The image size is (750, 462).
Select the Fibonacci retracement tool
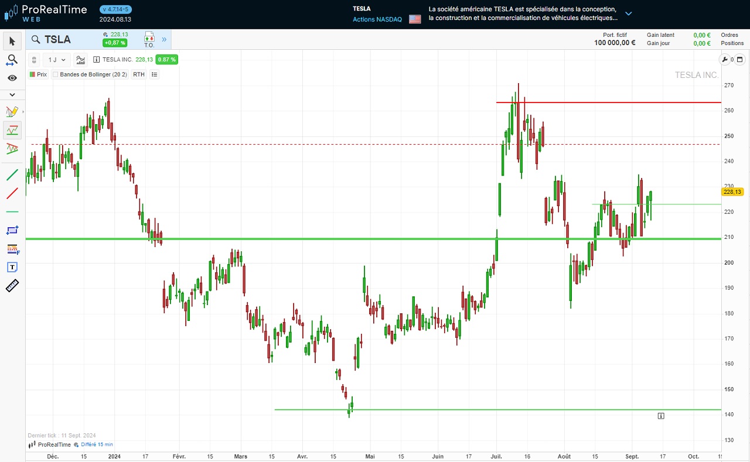pyautogui.click(x=12, y=249)
